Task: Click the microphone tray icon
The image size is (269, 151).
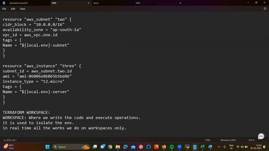Action: (224, 147)
